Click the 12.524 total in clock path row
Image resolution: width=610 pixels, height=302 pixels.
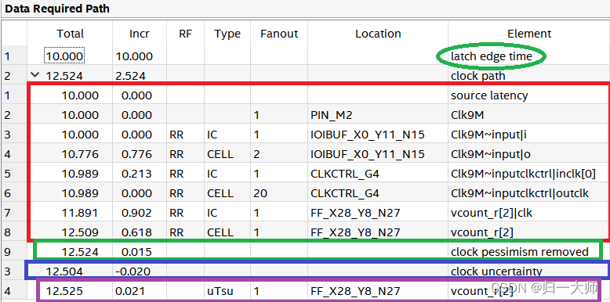64,76
